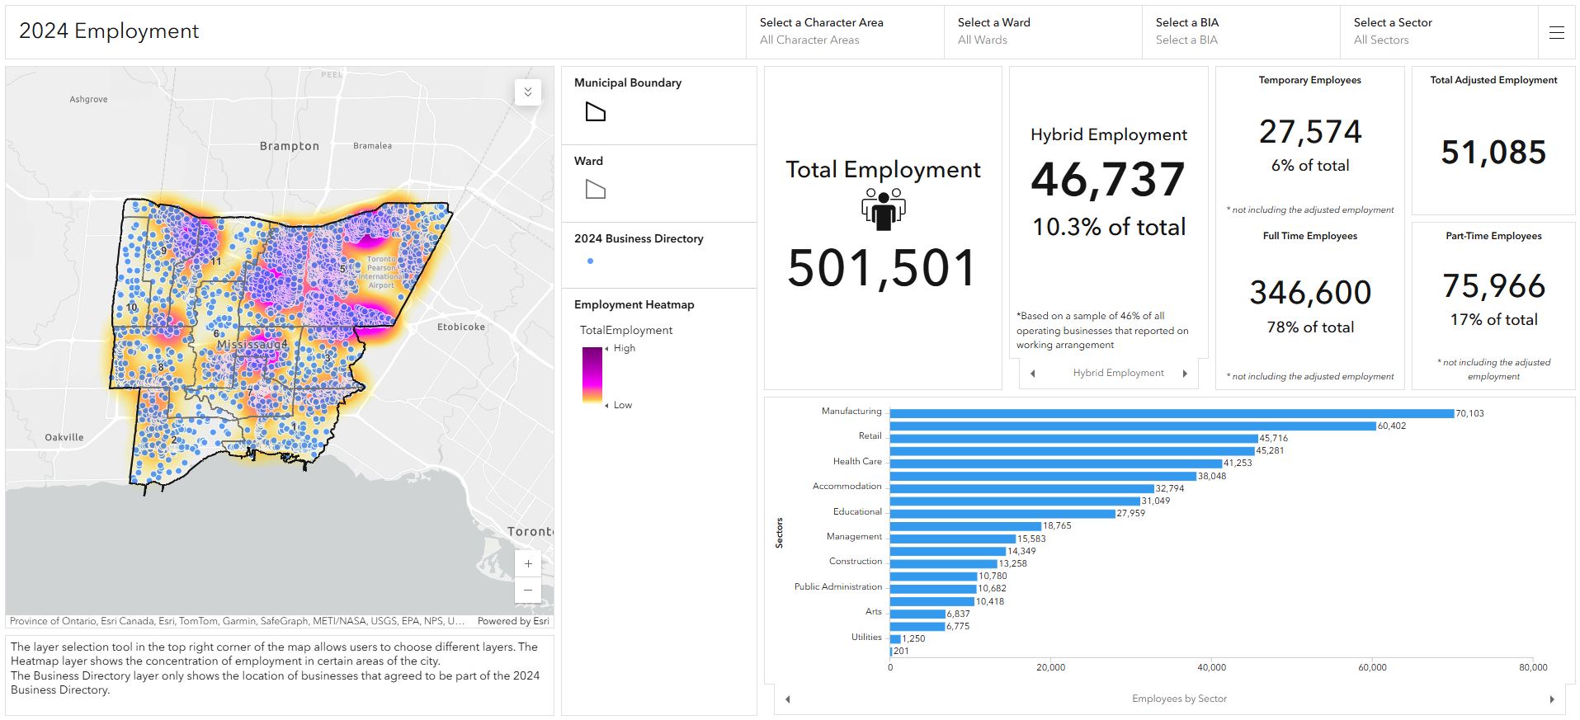
Task: Click the 2024 Business Directory dot symbol
Action: click(x=590, y=261)
